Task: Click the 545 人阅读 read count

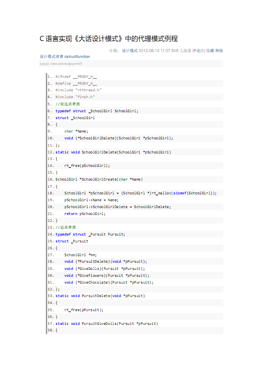Action: pos(181,51)
